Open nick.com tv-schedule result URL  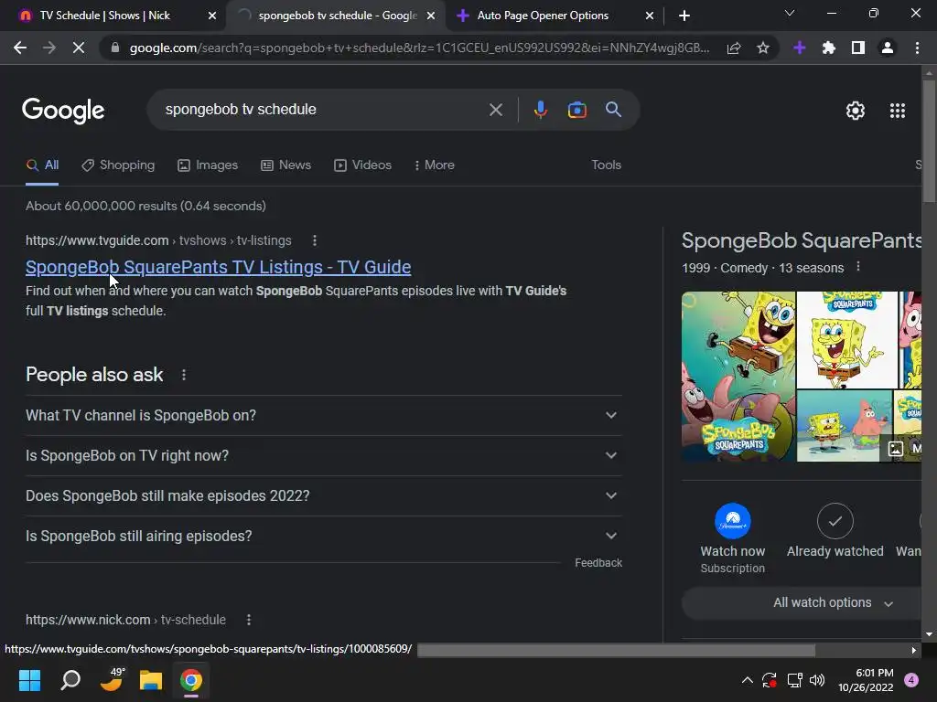point(125,621)
